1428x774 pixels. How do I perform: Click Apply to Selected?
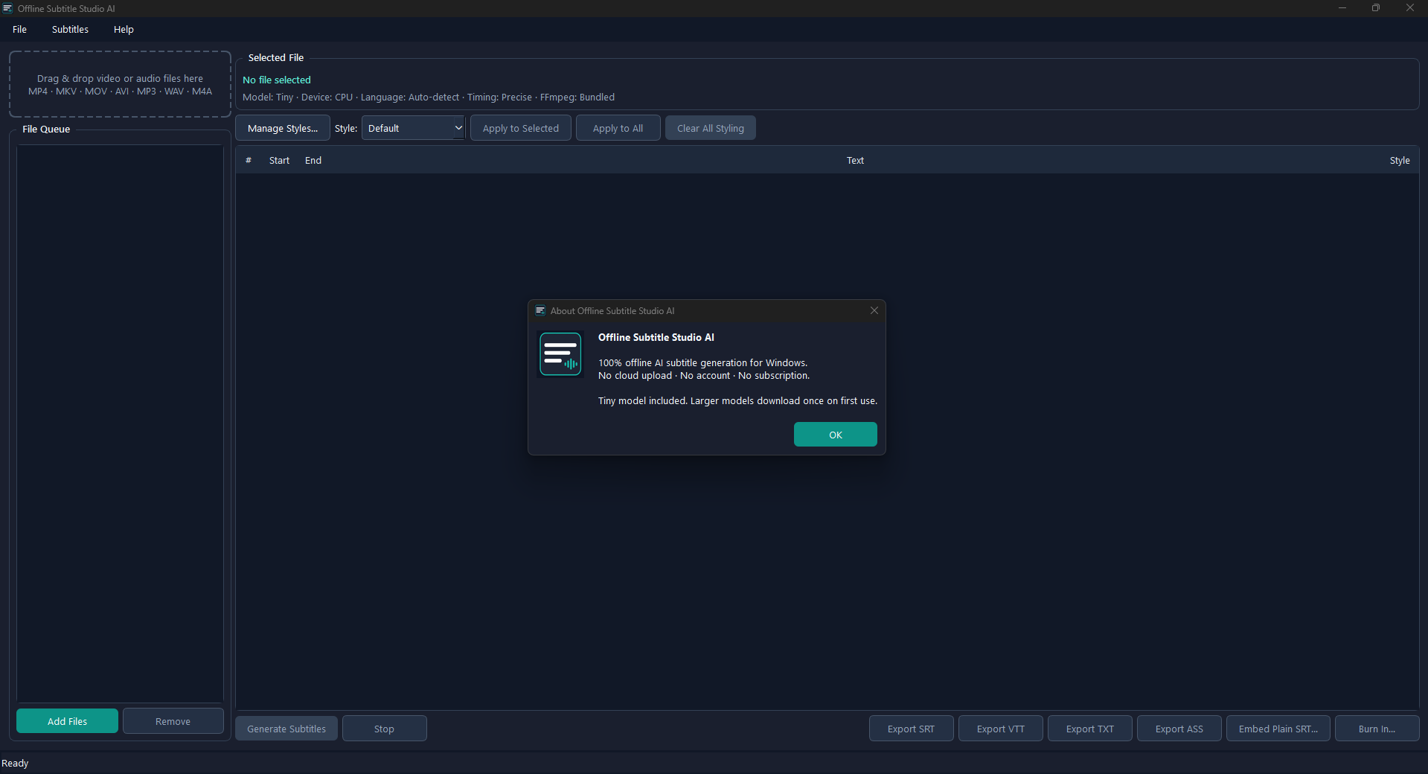(x=521, y=128)
